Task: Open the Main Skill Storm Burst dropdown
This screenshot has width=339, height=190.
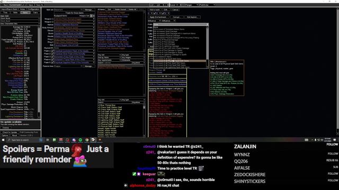Action: click(20, 18)
